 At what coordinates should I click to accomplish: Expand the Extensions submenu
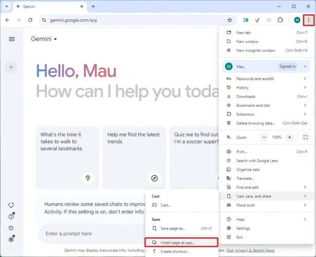(266, 114)
